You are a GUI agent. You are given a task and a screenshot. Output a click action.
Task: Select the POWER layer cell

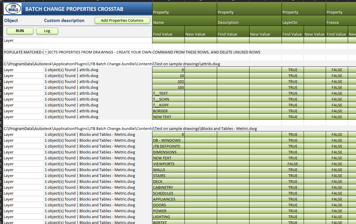tap(168, 211)
